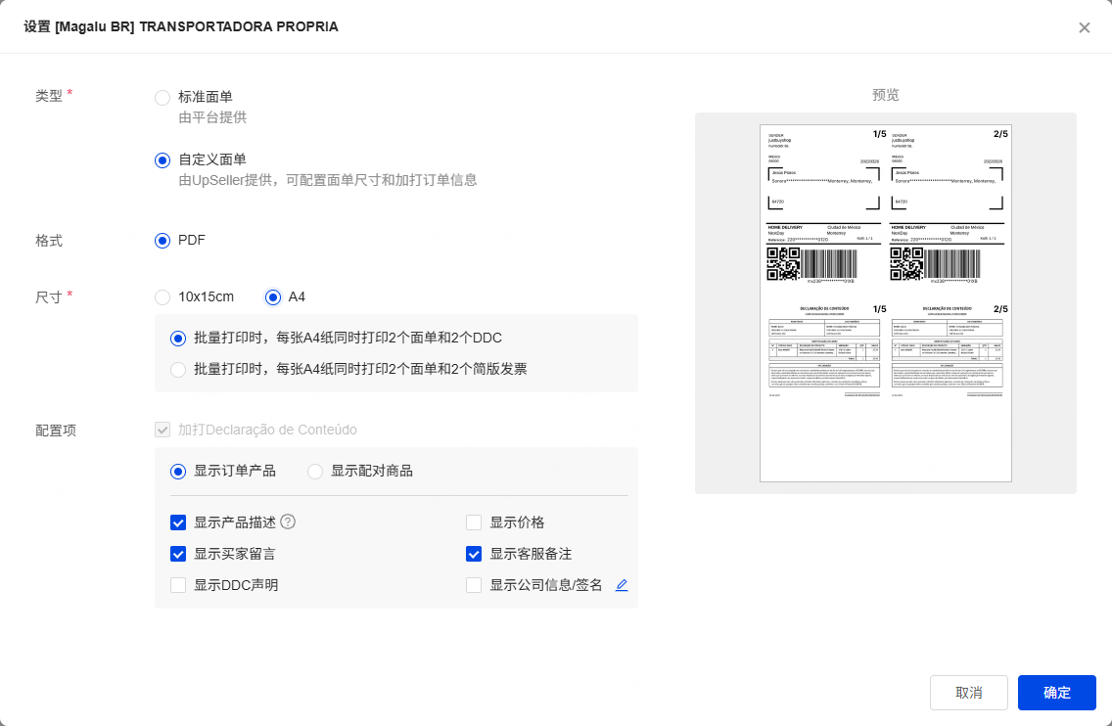Screen dimensions: 1112x726
Task: Enable the 显示价格 checkbox
Action: click(474, 522)
